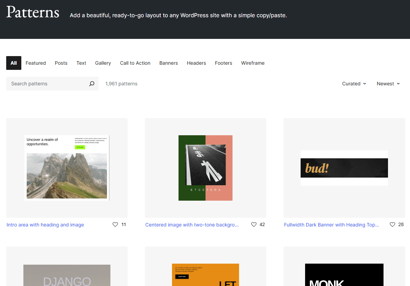The width and height of the screenshot is (410, 286).
Task: Open the Wireframe patterns category
Action: [x=253, y=63]
